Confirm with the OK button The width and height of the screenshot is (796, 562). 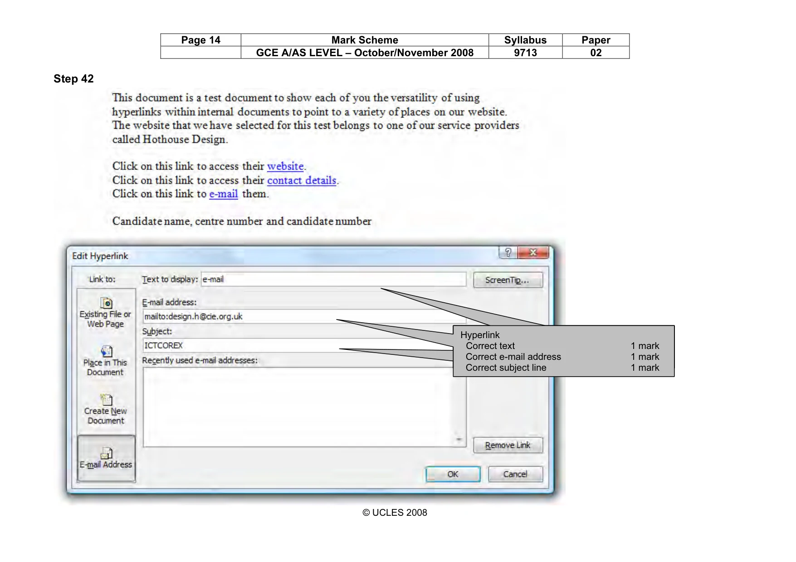(453, 474)
